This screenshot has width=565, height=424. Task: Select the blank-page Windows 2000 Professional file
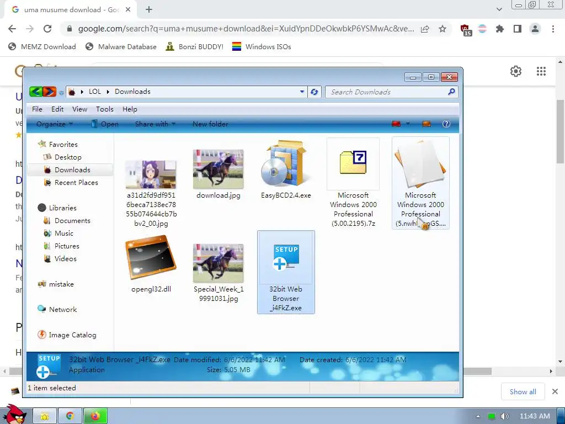[420, 183]
